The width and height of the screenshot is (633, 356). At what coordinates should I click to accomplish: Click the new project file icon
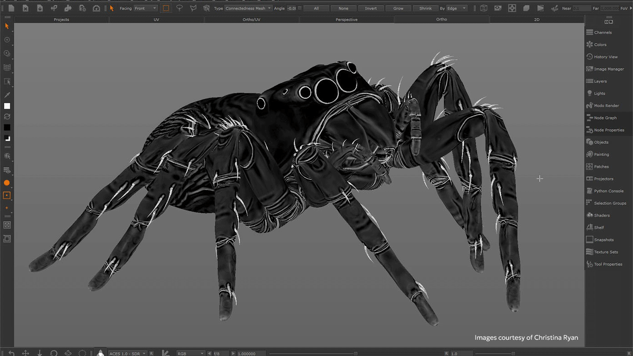(x=11, y=8)
